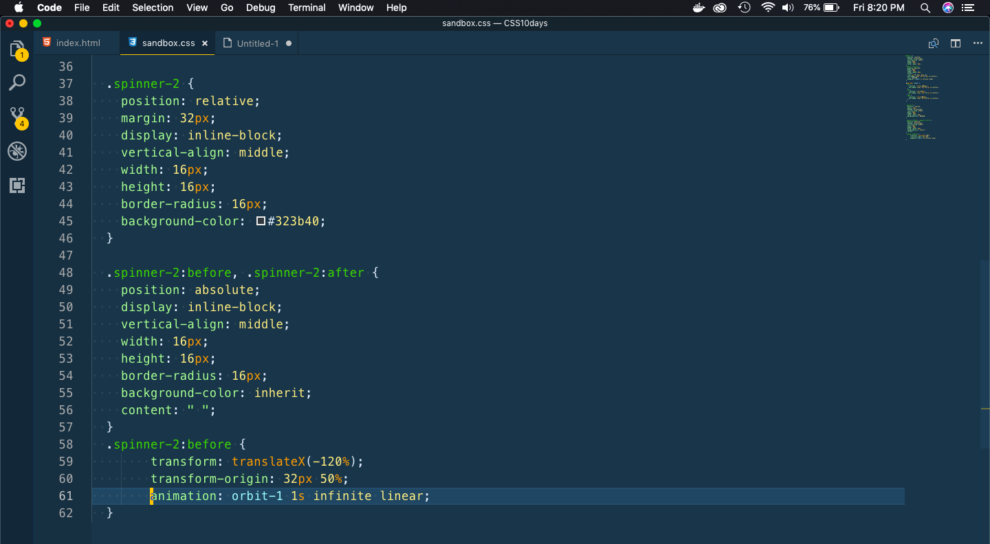Open the editor More Actions ellipsis menu
Screen dimensions: 990x544
pos(978,43)
